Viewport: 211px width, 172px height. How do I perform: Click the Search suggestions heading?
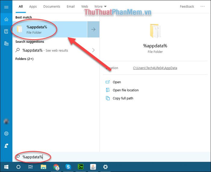30,42
